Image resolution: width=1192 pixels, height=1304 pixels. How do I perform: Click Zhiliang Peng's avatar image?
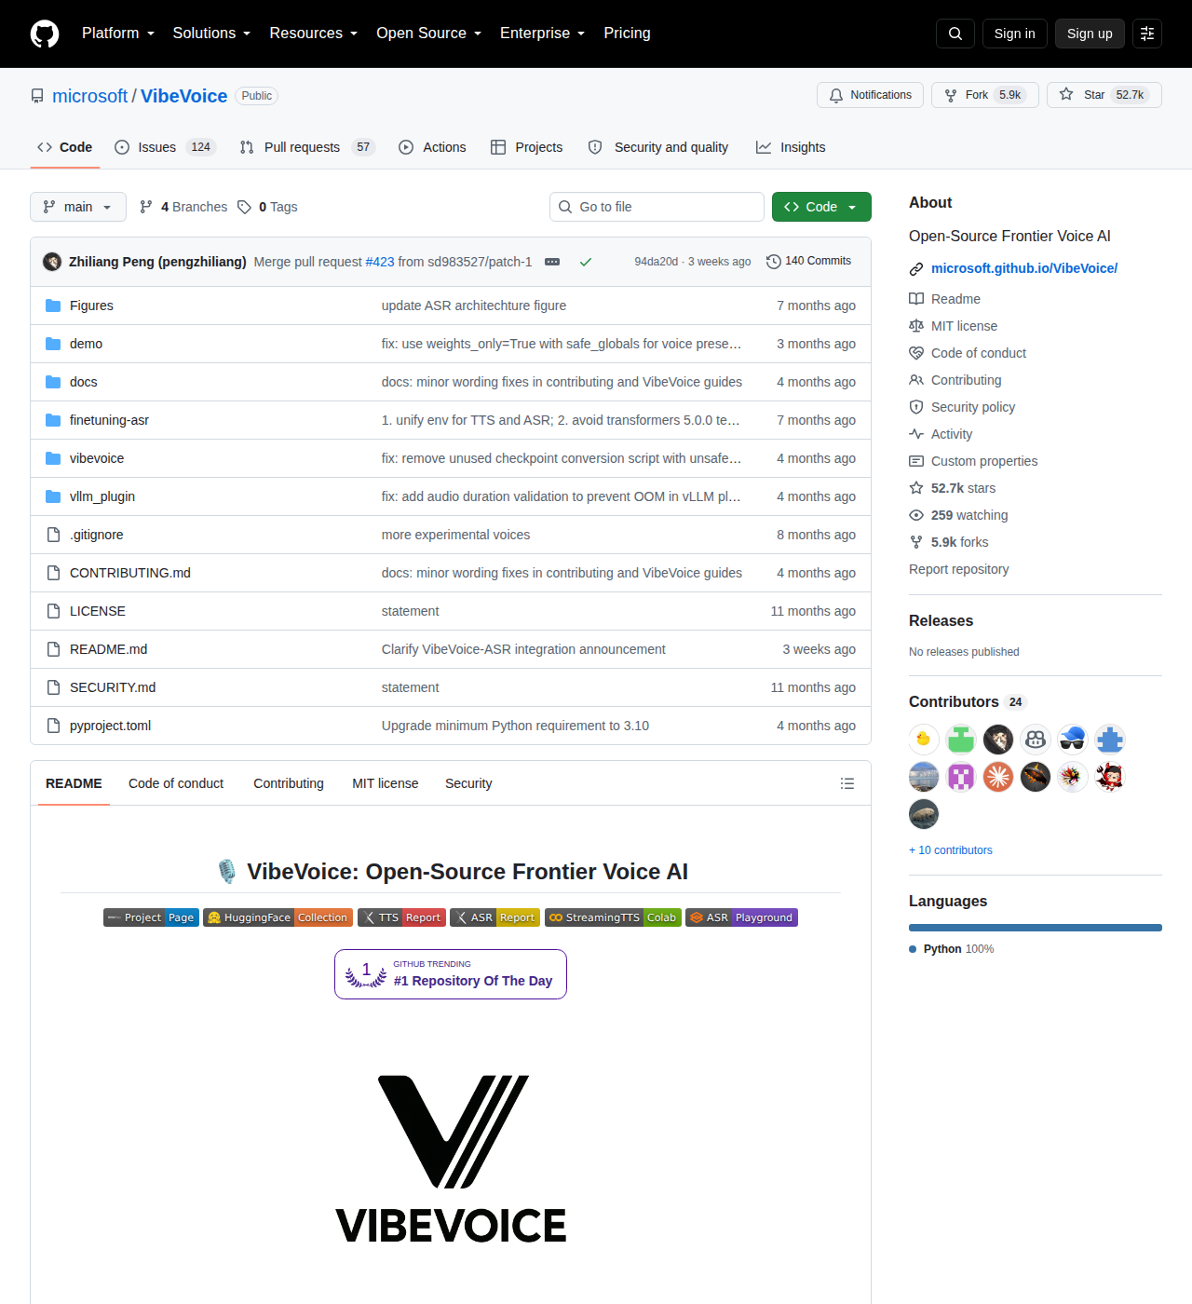coord(52,262)
